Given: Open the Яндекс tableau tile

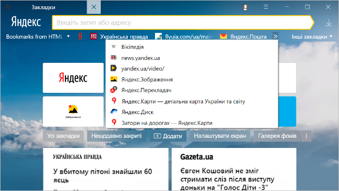Looking at the screenshot, I should pos(73,78).
